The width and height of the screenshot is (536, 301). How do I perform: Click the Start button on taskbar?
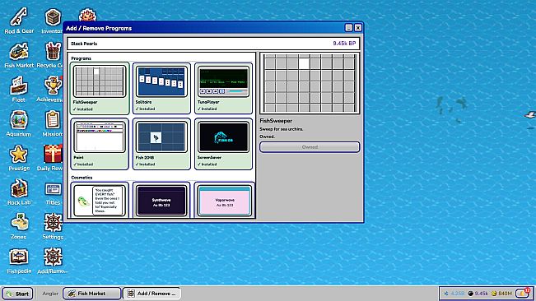click(x=18, y=294)
